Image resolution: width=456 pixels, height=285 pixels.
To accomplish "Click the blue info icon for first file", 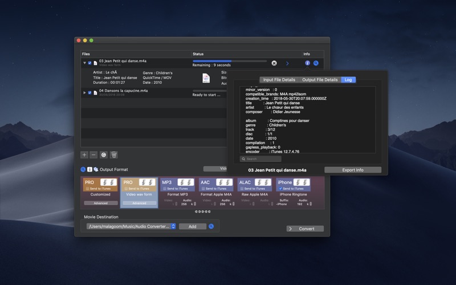I will click(x=307, y=63).
